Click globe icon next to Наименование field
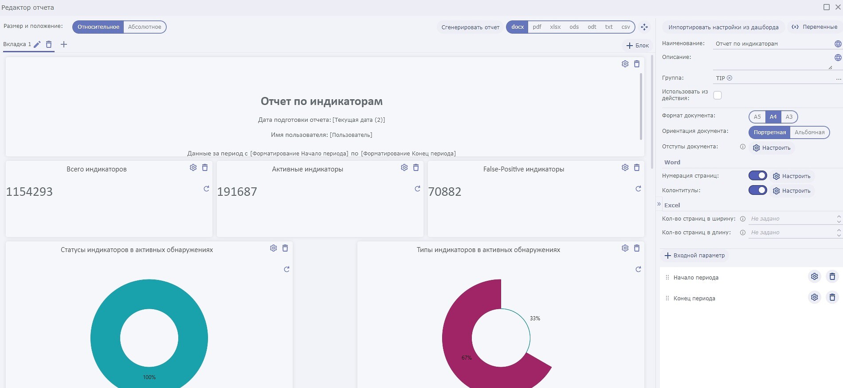The width and height of the screenshot is (843, 388). [x=838, y=44]
